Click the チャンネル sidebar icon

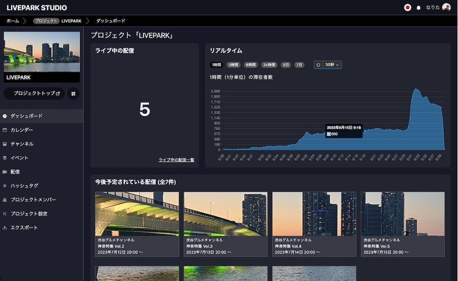click(x=5, y=144)
